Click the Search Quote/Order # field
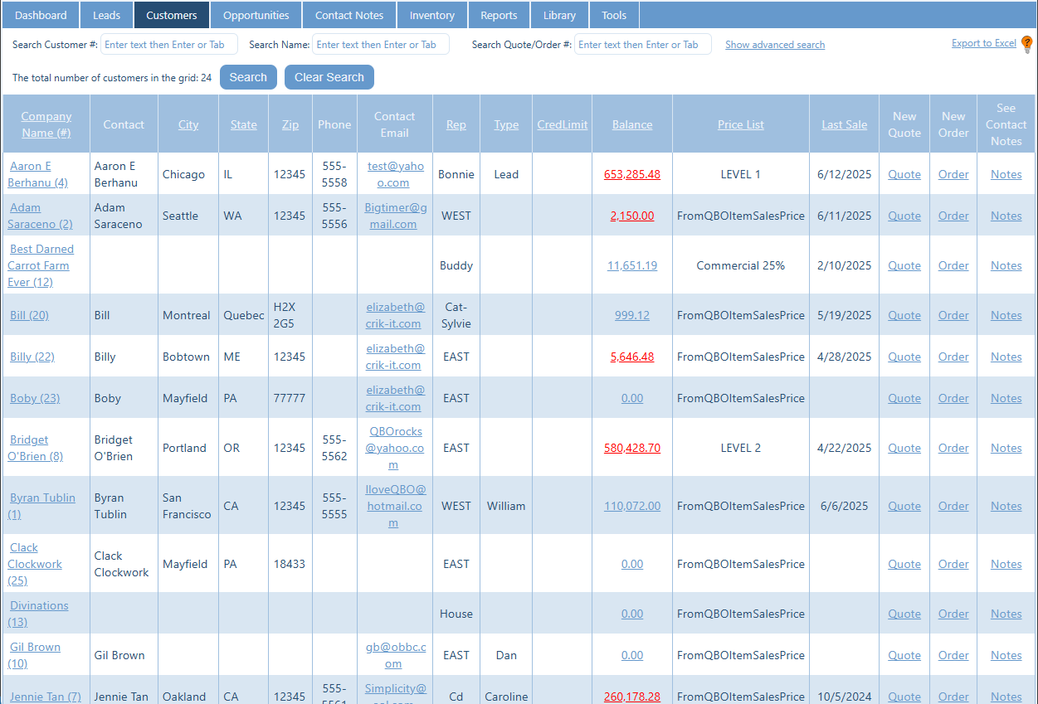This screenshot has width=1038, height=704. pos(643,45)
